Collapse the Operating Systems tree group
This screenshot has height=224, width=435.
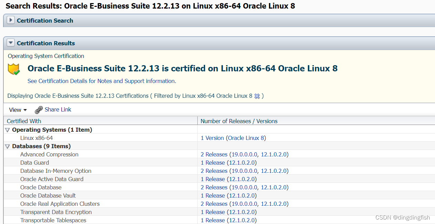click(x=7, y=130)
